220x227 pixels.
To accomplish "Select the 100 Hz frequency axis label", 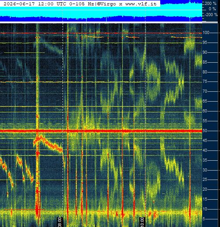I will [206, 33].
